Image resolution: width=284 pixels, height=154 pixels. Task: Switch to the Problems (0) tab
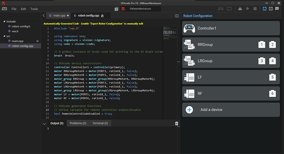click(x=78, y=123)
